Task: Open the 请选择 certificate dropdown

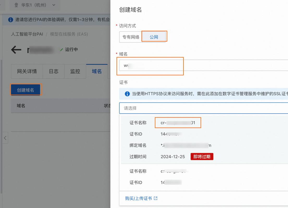Action: tap(182, 108)
